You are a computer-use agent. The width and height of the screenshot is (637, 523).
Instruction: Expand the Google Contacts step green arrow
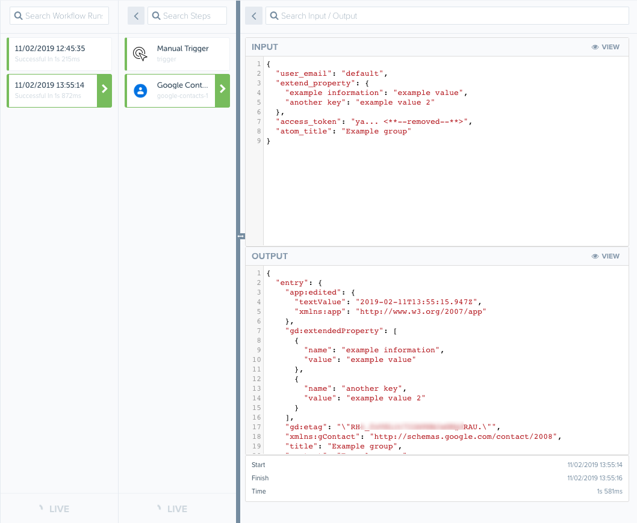click(x=222, y=89)
